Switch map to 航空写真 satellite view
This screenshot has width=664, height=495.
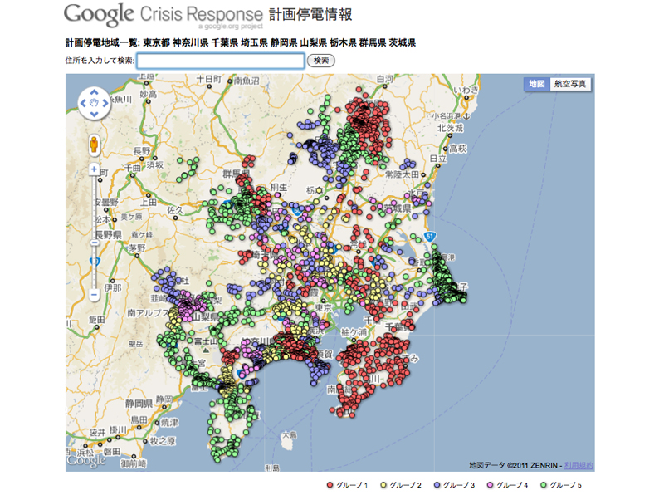570,85
